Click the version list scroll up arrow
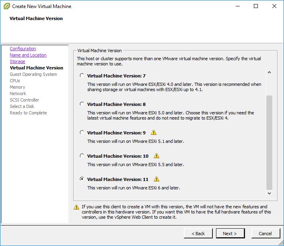 pyautogui.click(x=270, y=72)
